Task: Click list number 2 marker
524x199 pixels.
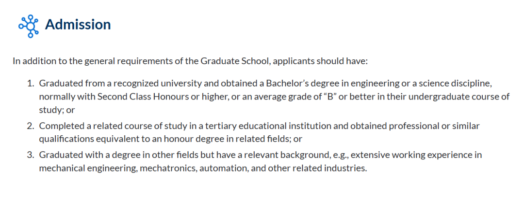Action: click(31, 126)
